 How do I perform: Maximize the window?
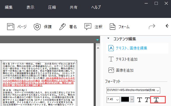156,3
